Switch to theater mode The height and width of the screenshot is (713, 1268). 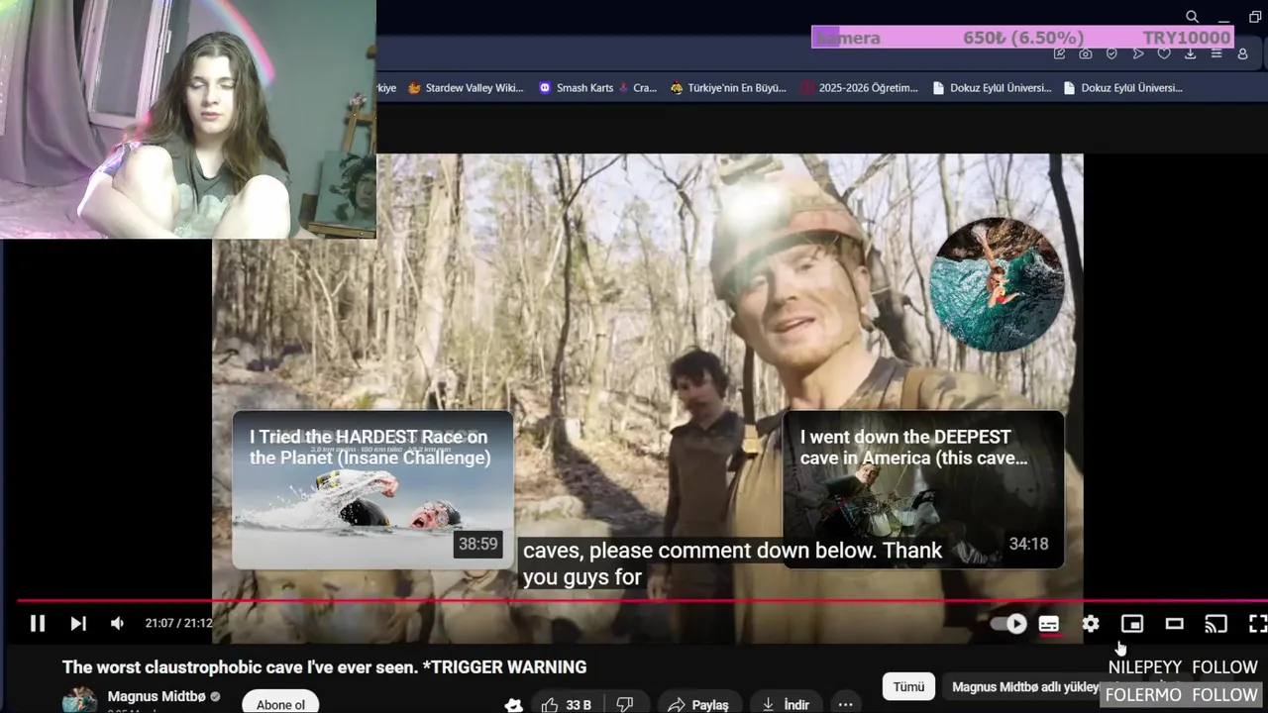(x=1174, y=624)
